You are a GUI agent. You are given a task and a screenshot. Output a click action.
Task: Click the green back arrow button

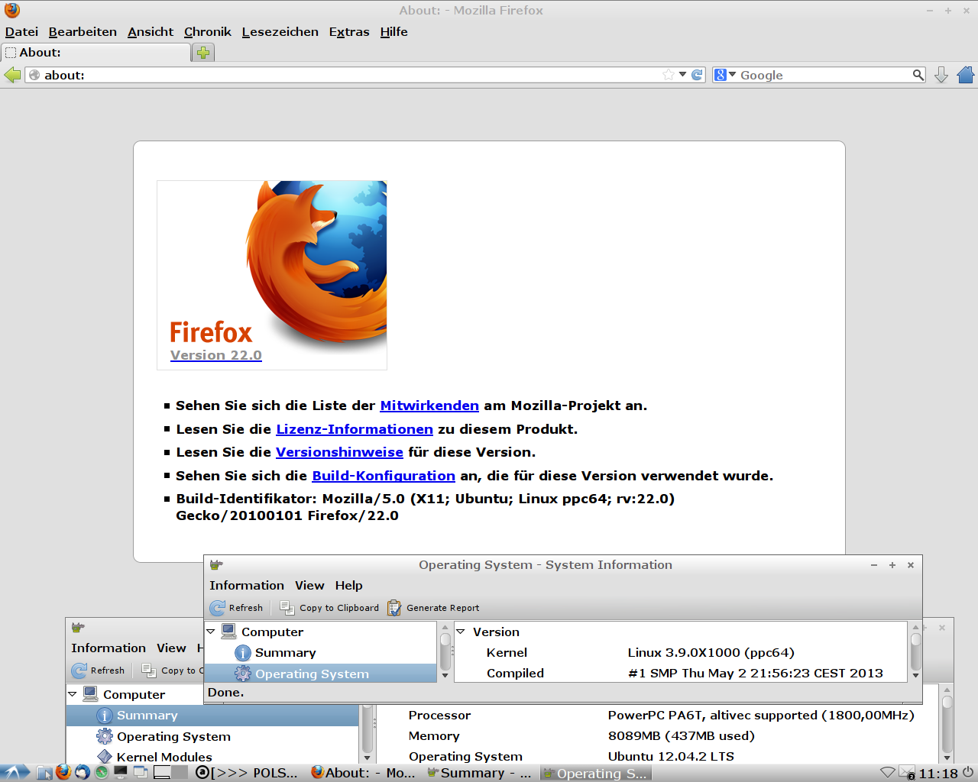tap(12, 75)
